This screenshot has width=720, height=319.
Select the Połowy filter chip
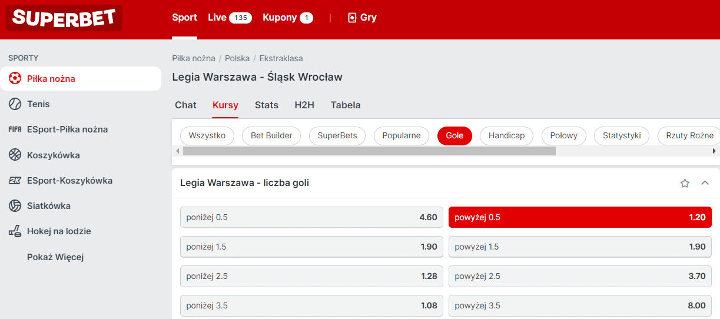(x=564, y=135)
